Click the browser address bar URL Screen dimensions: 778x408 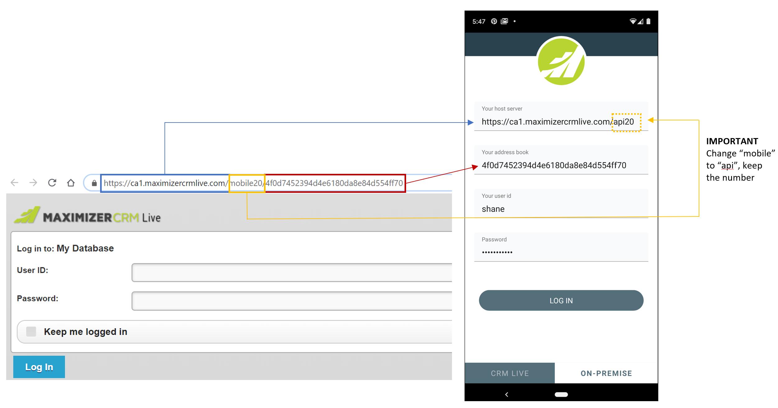[253, 183]
